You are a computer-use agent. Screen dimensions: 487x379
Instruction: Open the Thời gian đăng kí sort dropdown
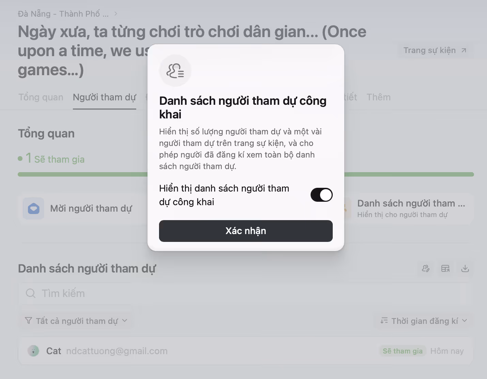pyautogui.click(x=424, y=321)
